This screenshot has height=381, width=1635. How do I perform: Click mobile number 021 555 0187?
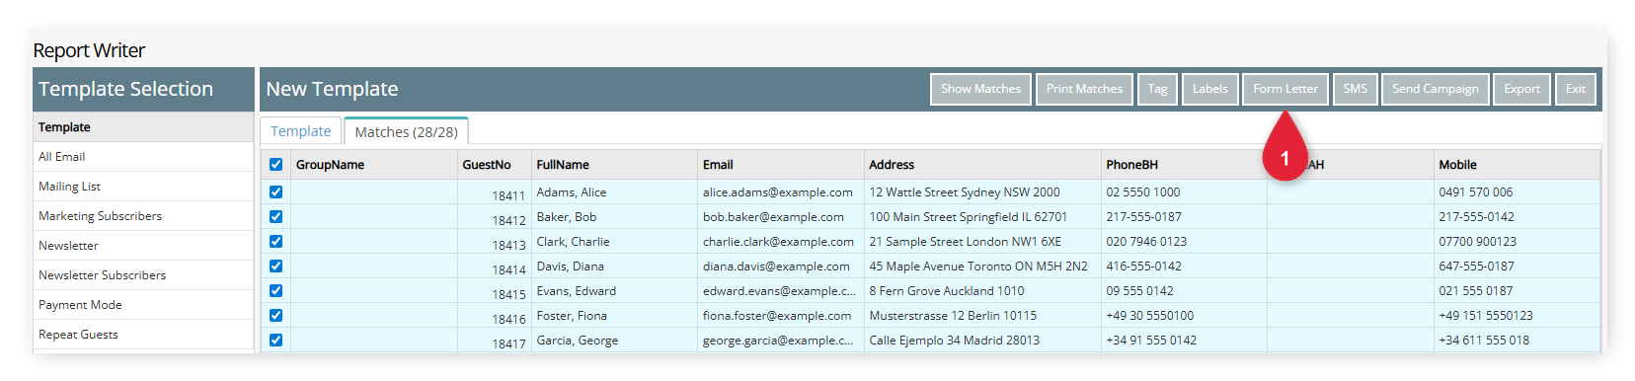[1475, 291]
